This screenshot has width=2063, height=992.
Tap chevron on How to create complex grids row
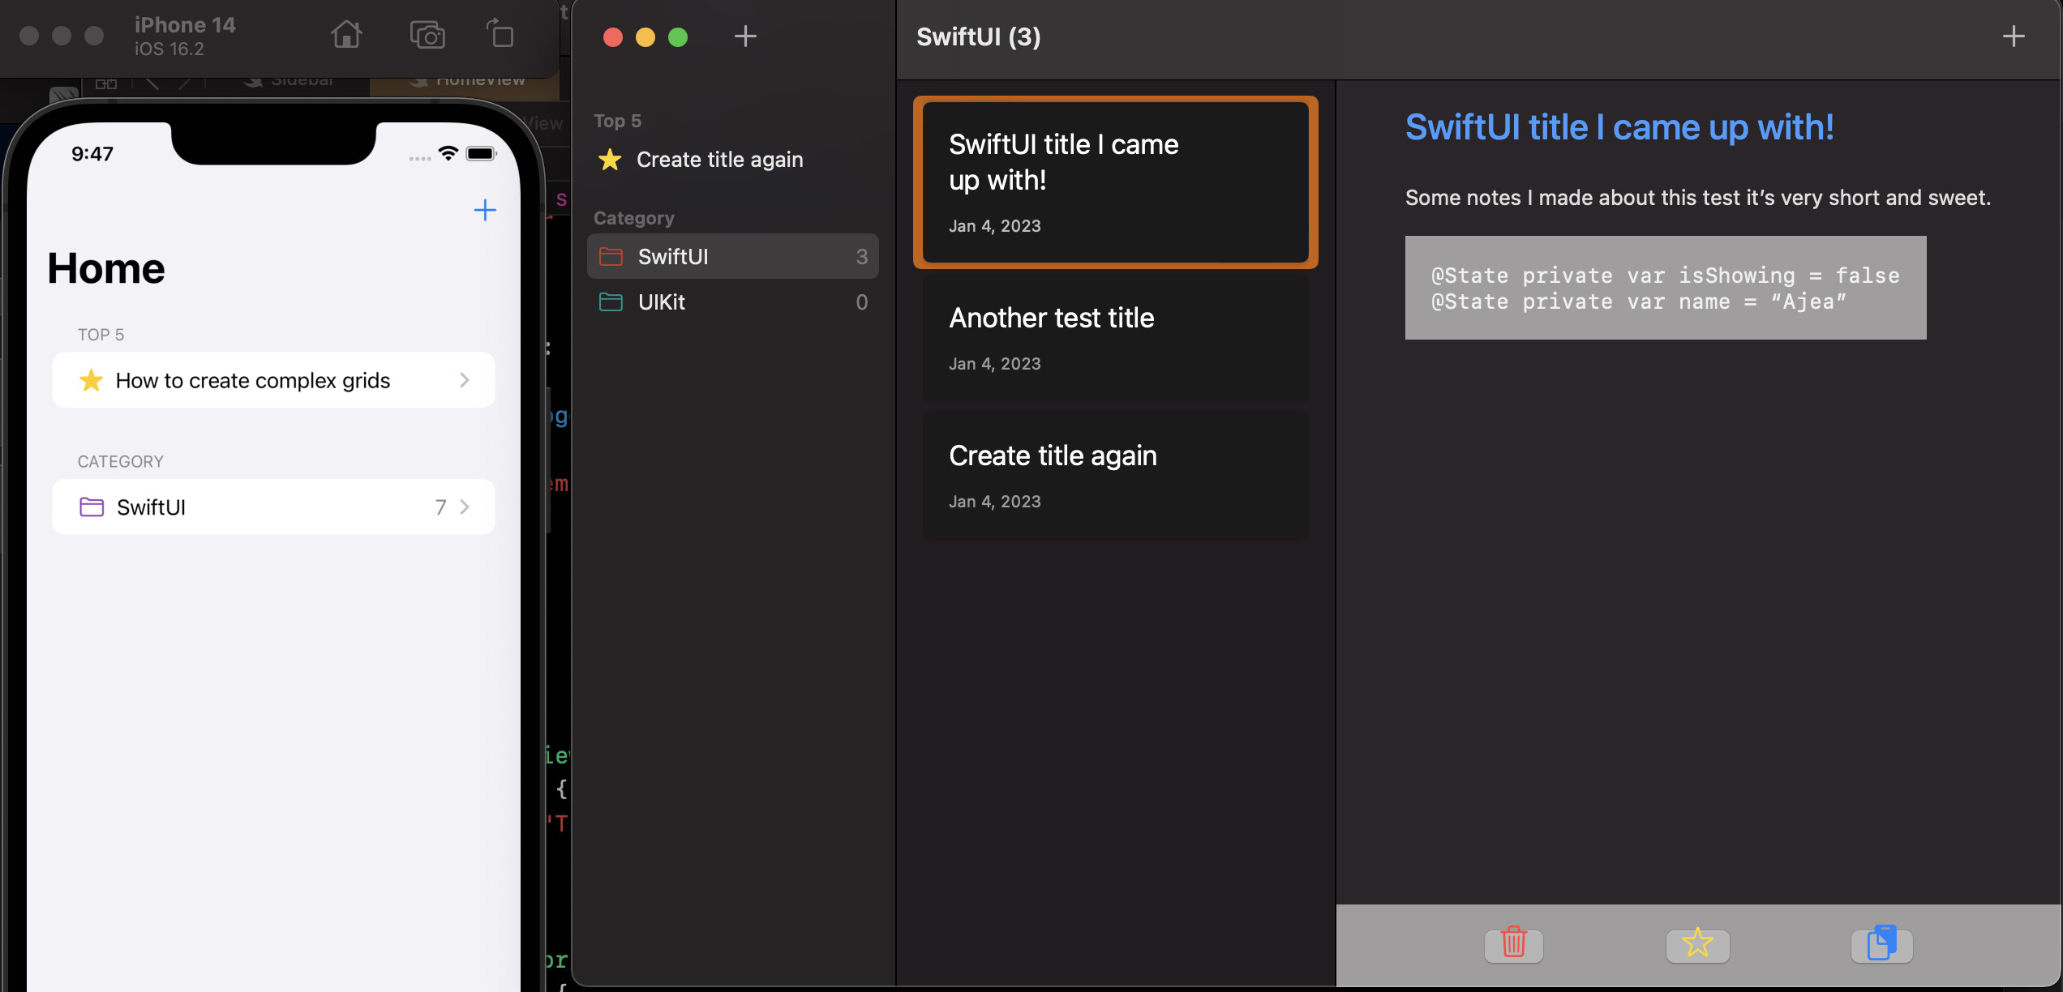tap(465, 380)
